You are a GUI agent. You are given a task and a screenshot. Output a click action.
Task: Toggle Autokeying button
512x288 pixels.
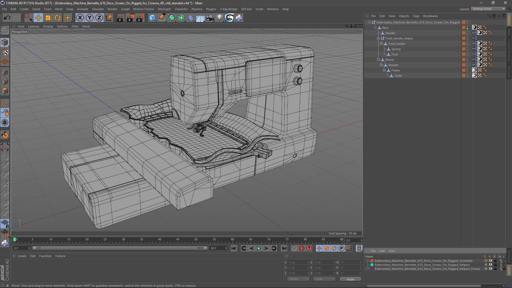tap(302, 248)
